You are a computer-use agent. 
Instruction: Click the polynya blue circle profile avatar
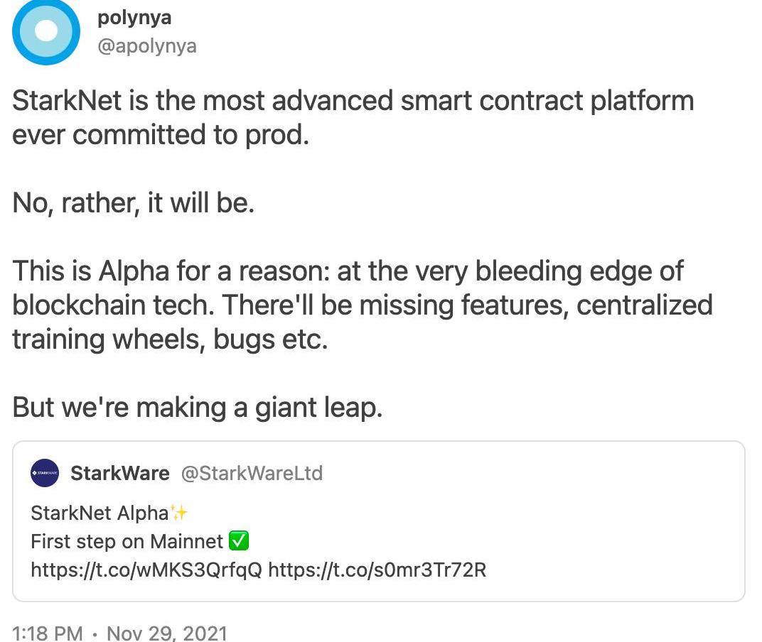45,31
